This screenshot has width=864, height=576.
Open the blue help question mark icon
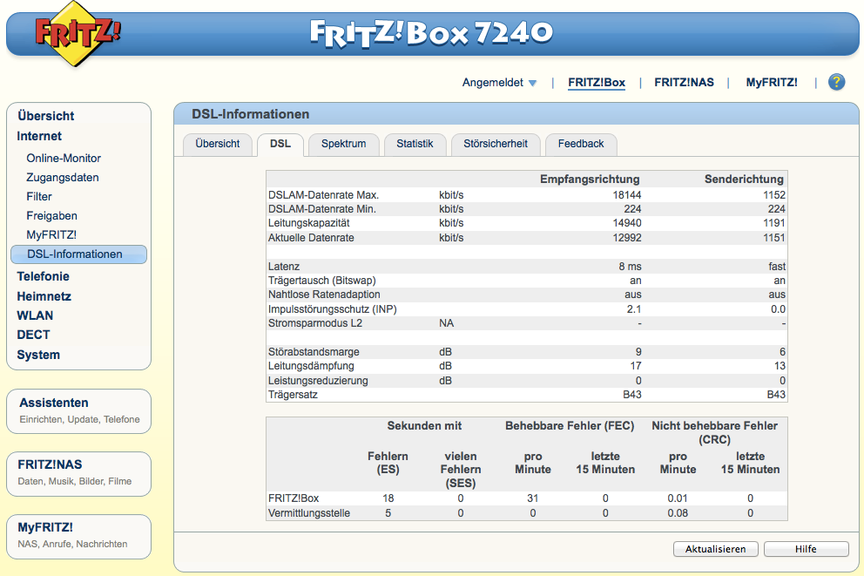(x=836, y=82)
